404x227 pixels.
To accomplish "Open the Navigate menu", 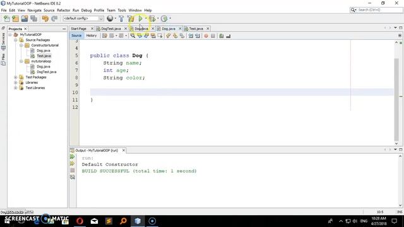I will [x=34, y=10].
